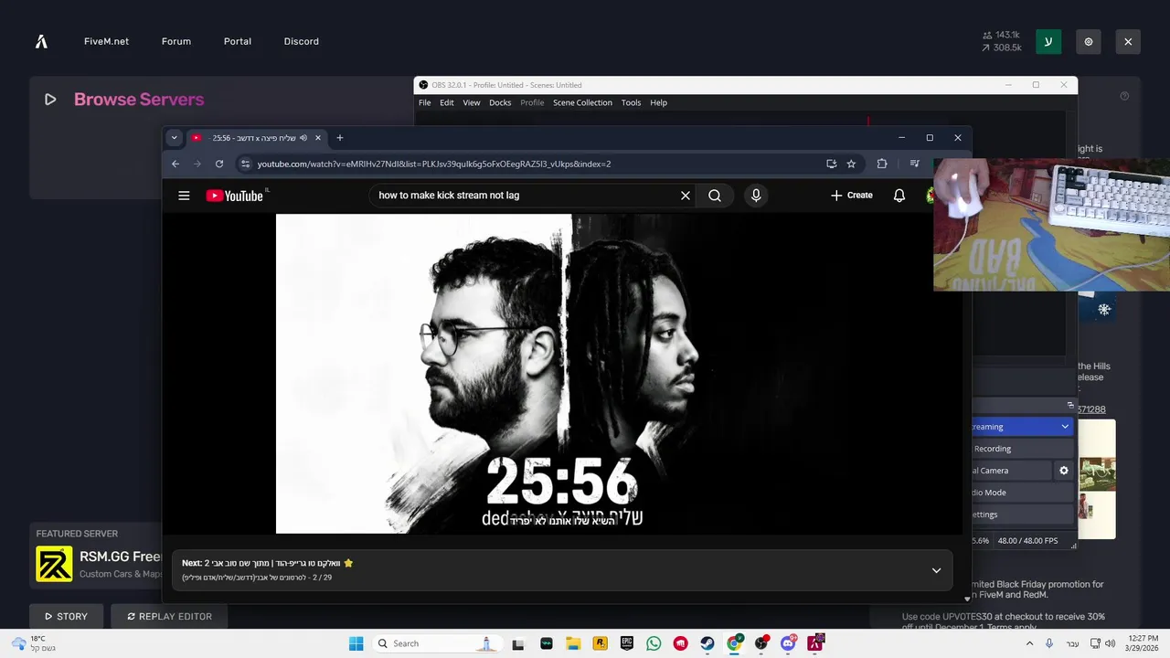Image resolution: width=1170 pixels, height=658 pixels.
Task: Open Chrome media controls icon
Action: click(914, 164)
